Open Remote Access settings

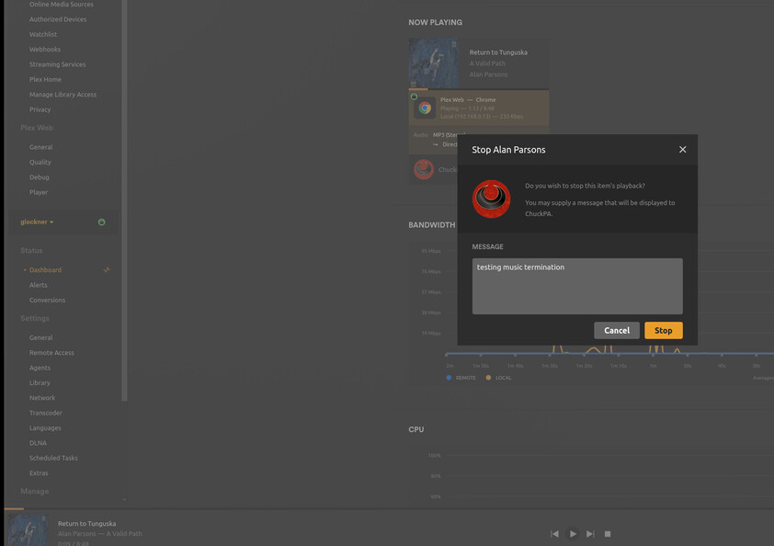pyautogui.click(x=51, y=352)
